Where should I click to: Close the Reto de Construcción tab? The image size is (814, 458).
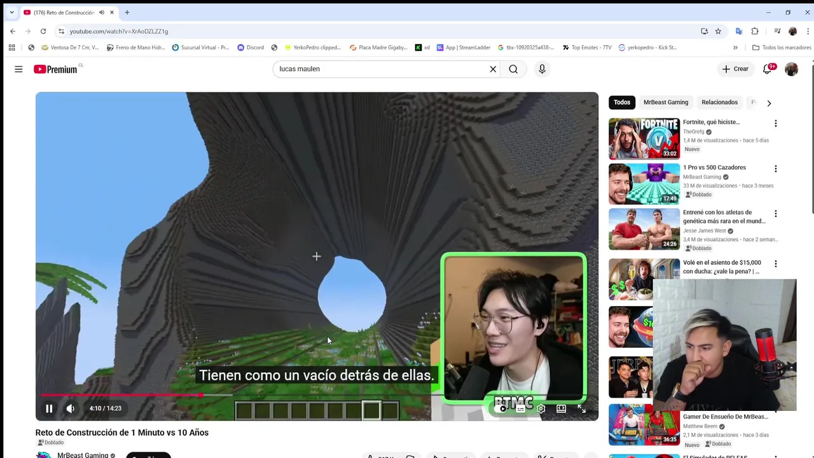(x=112, y=12)
